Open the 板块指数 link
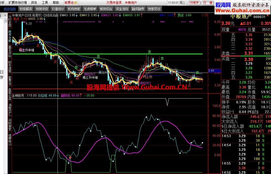The image size is (271, 174). [10, 9]
